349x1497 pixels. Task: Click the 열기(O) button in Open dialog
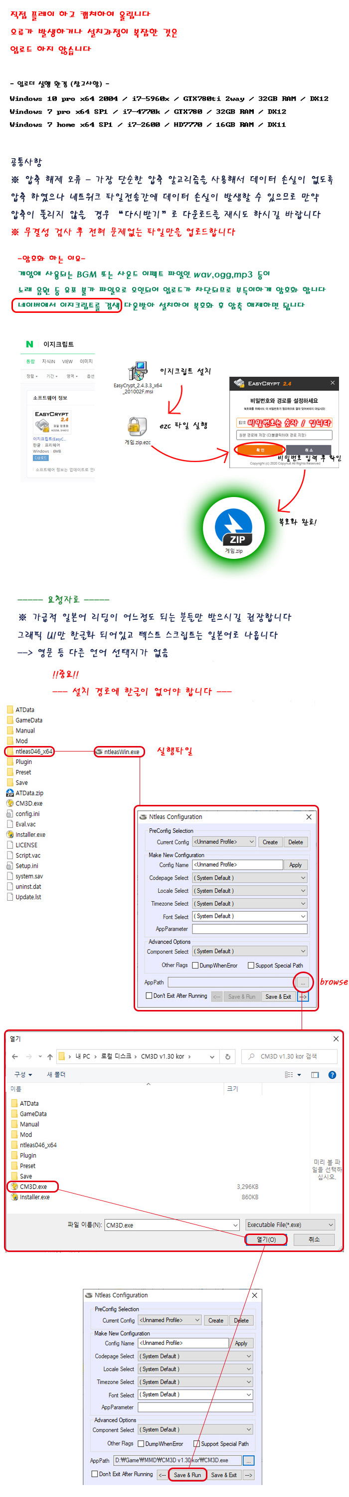[266, 1240]
